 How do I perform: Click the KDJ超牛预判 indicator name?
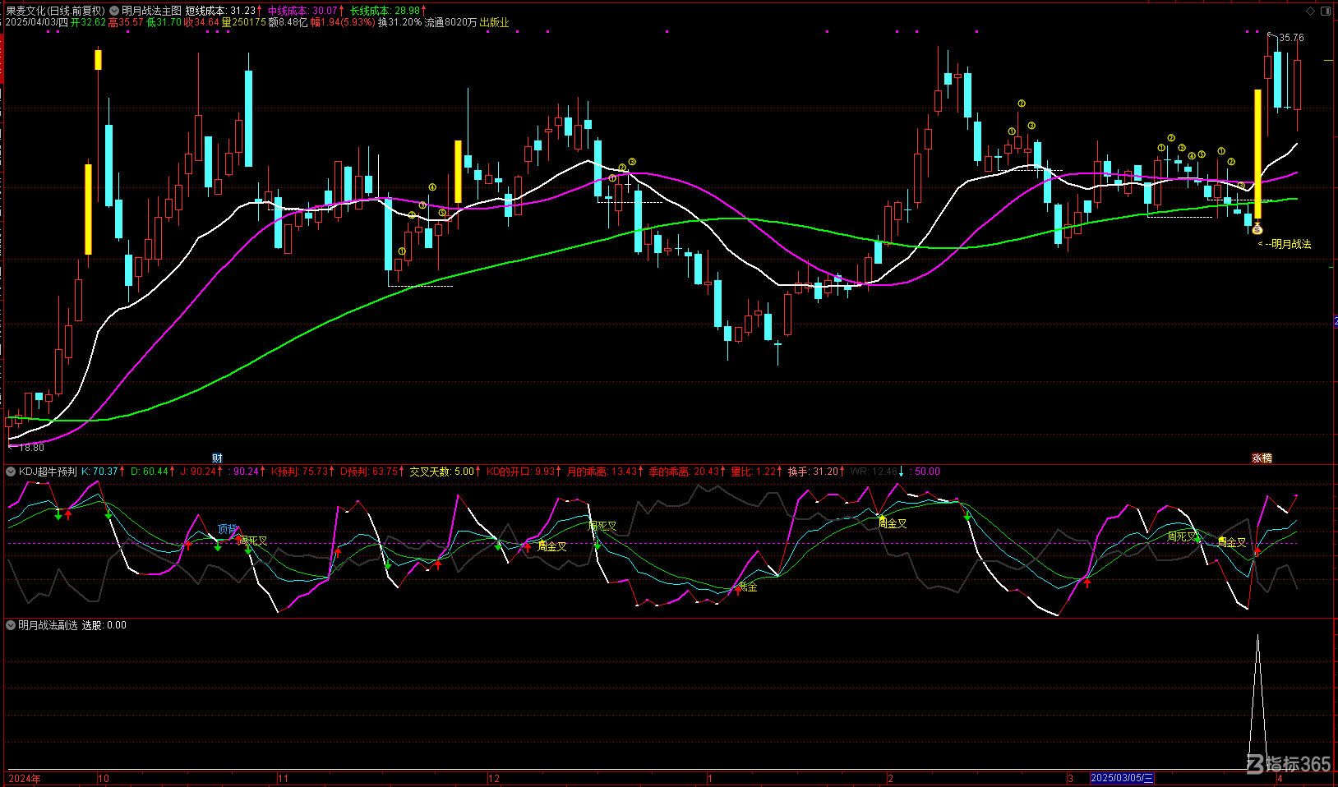pyautogui.click(x=48, y=472)
